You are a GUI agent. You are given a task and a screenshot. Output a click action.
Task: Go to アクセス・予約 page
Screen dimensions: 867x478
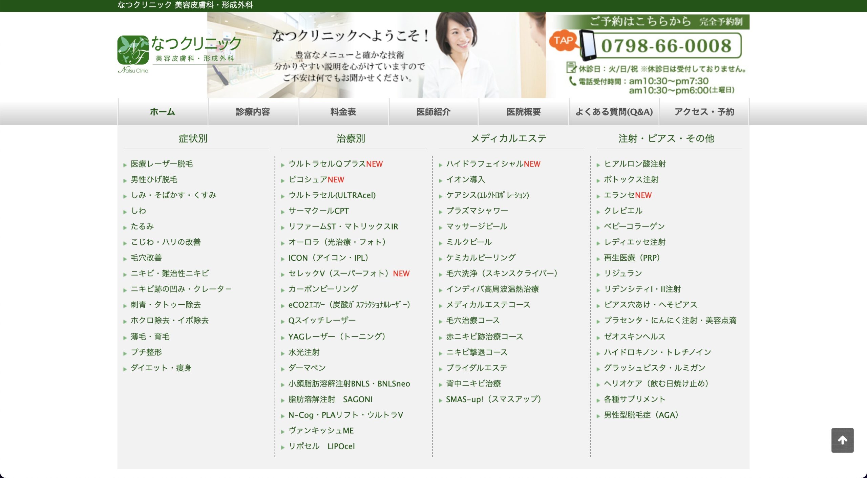coord(704,112)
